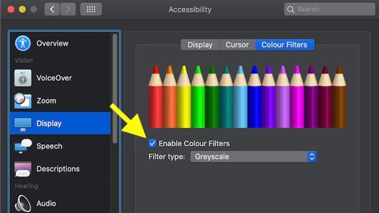The image size is (379, 213).
Task: Show all preferences grid button
Action: pos(91,9)
